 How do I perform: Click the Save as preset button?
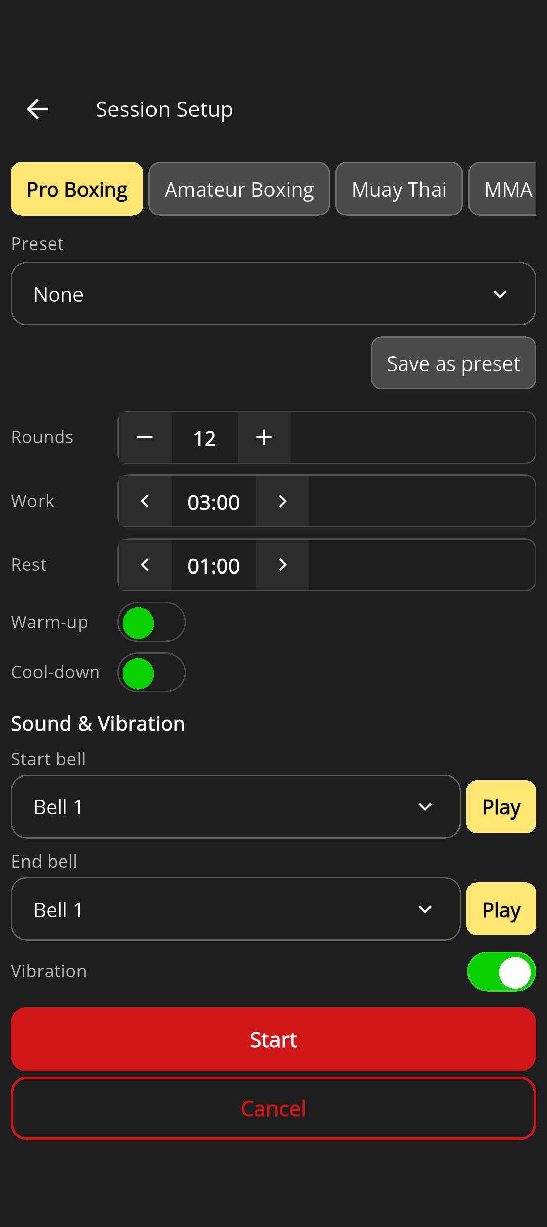point(453,363)
